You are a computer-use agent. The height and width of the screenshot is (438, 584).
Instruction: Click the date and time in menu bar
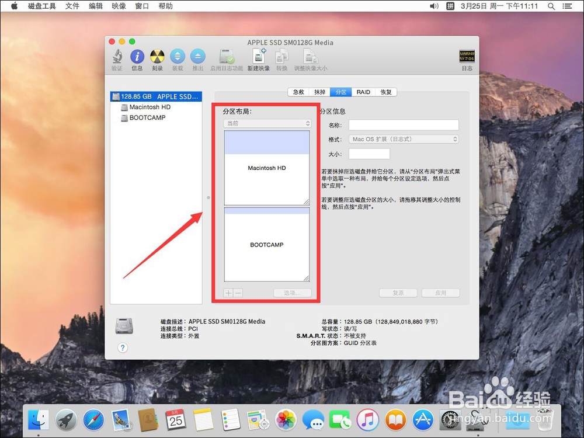coord(499,6)
